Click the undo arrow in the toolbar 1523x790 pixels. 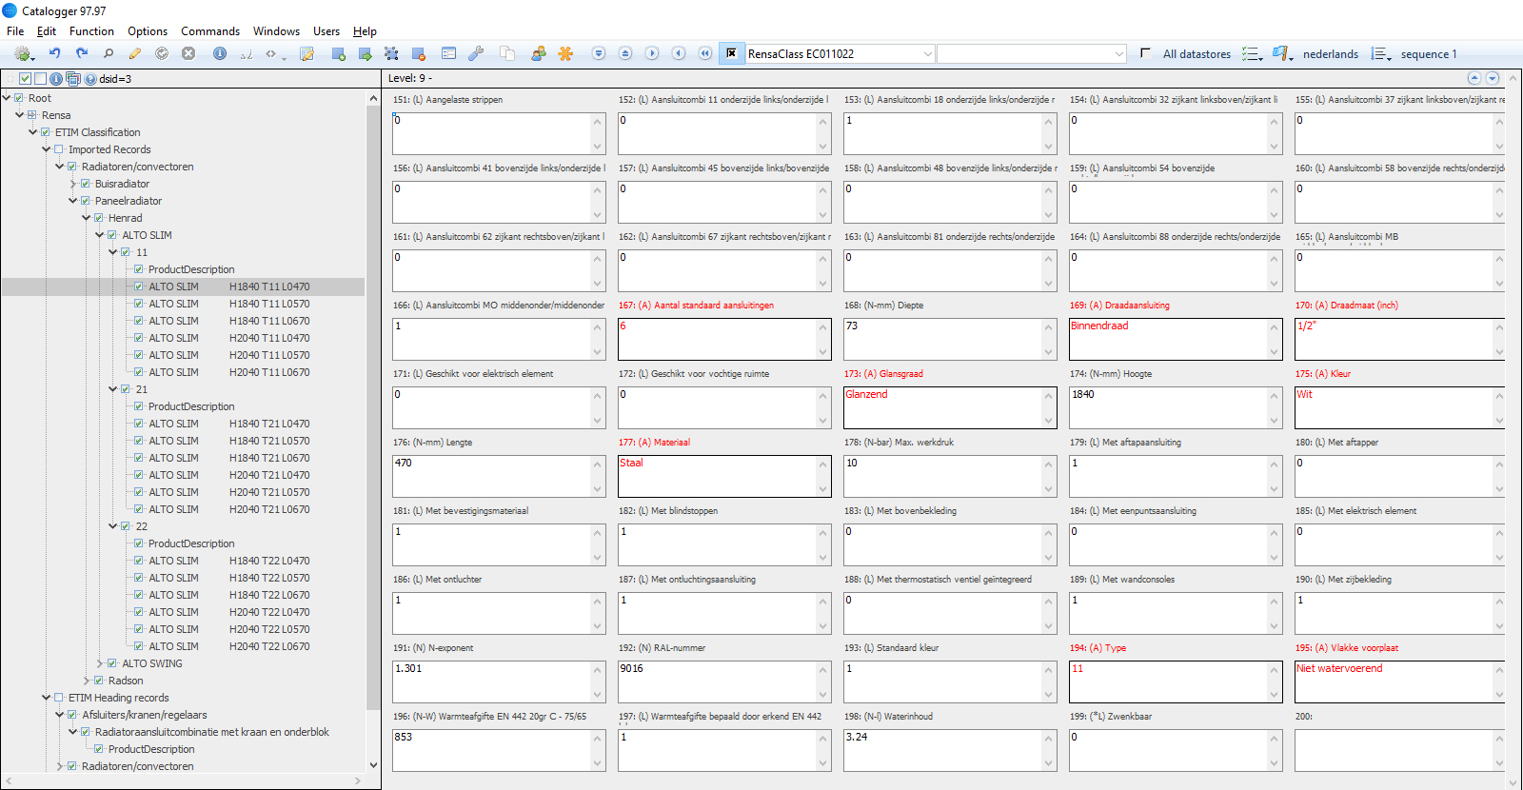click(55, 54)
